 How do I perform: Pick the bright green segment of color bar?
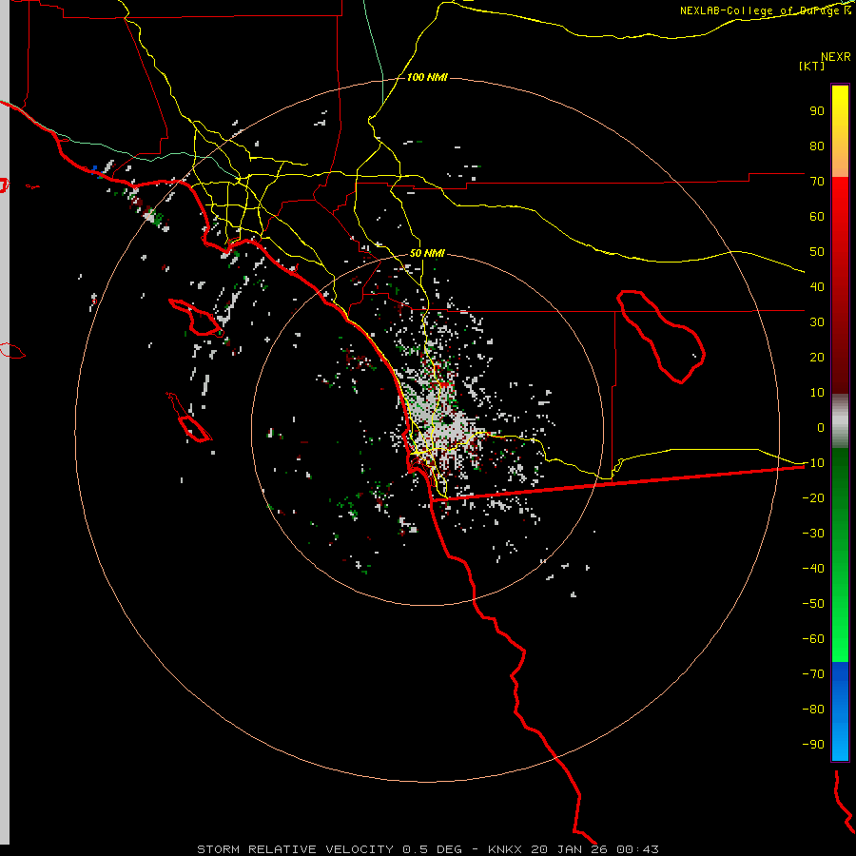[840, 555]
